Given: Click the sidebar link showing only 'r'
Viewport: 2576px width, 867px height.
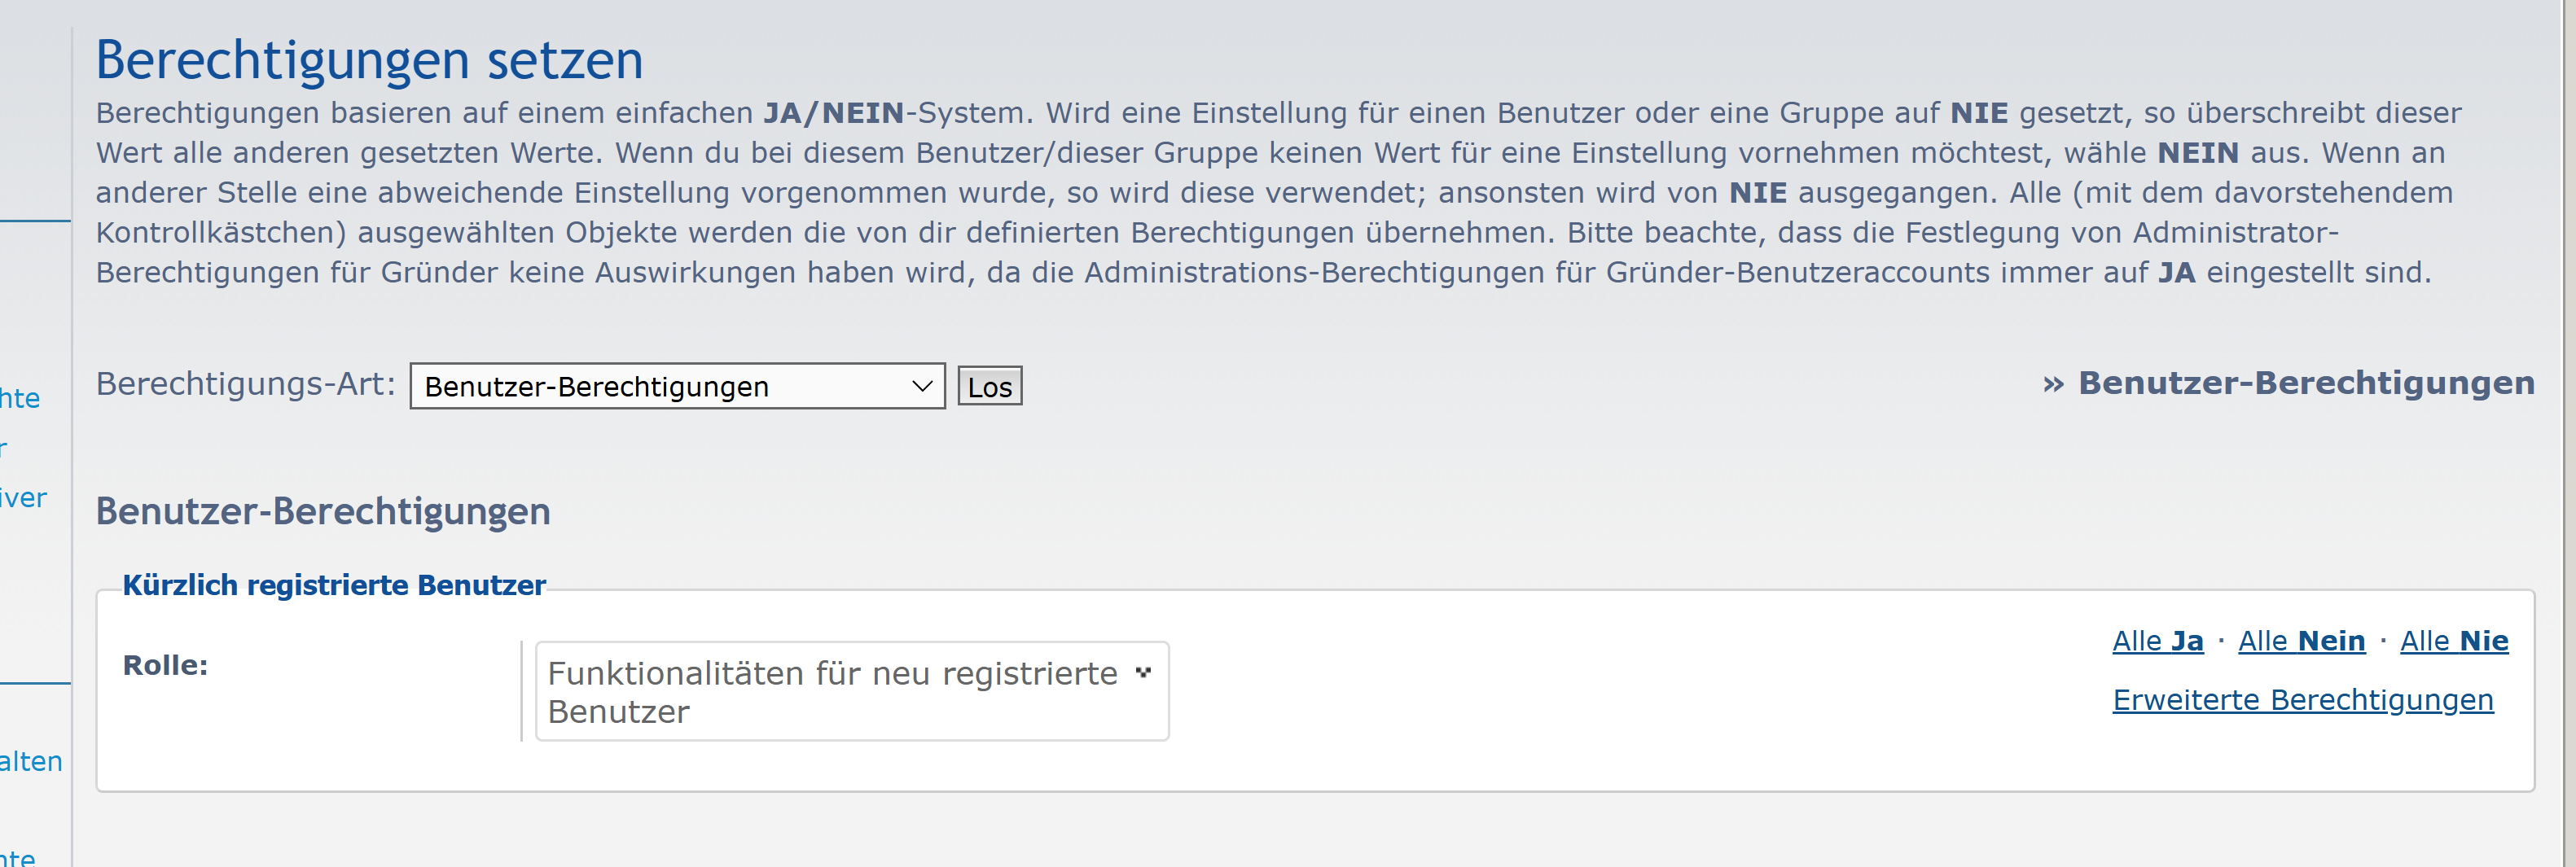Looking at the screenshot, I should (x=4, y=448).
